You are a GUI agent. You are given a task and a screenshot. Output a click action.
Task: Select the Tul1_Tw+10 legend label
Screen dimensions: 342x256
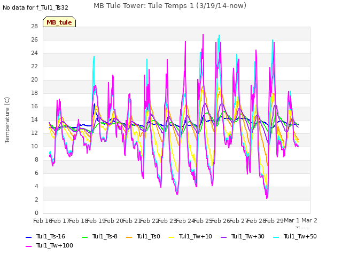(196, 237)
